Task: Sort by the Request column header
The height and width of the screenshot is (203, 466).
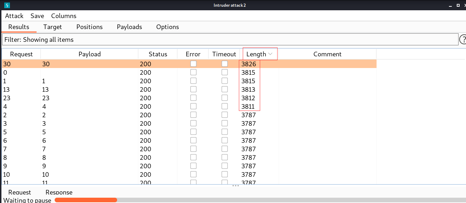Action: 21,54
